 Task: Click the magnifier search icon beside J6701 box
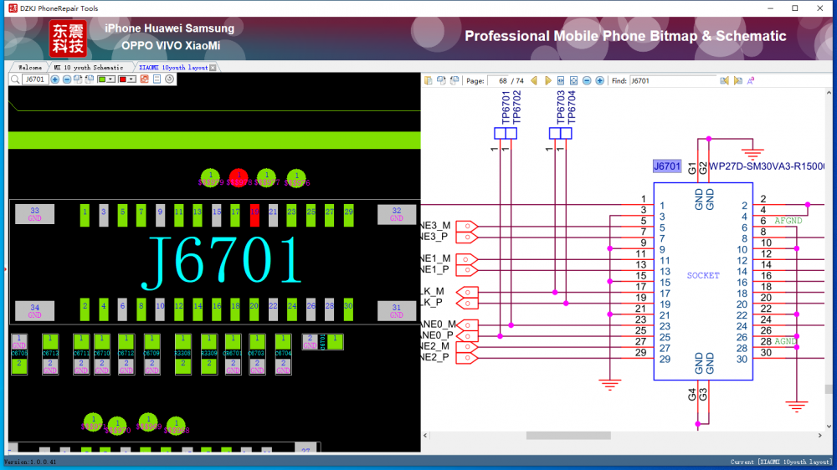[15, 79]
